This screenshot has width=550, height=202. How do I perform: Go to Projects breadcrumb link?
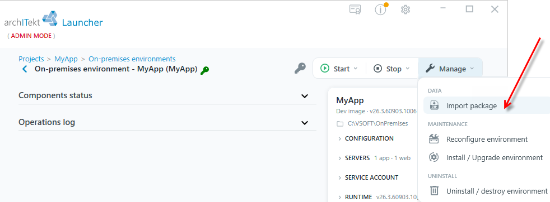click(31, 59)
